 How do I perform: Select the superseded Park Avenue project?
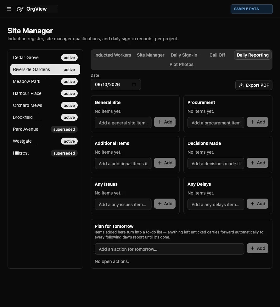[x=45, y=129]
